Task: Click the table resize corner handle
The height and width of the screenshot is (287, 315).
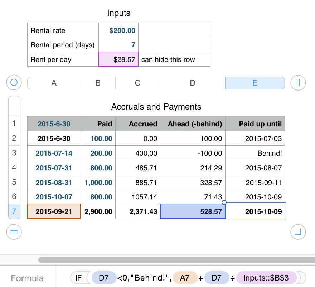Action: pos(298,232)
